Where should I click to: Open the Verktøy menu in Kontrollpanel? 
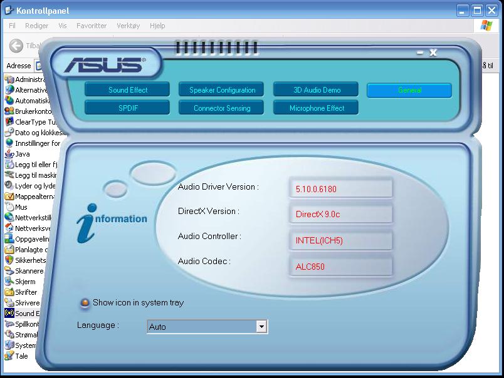[x=128, y=26]
